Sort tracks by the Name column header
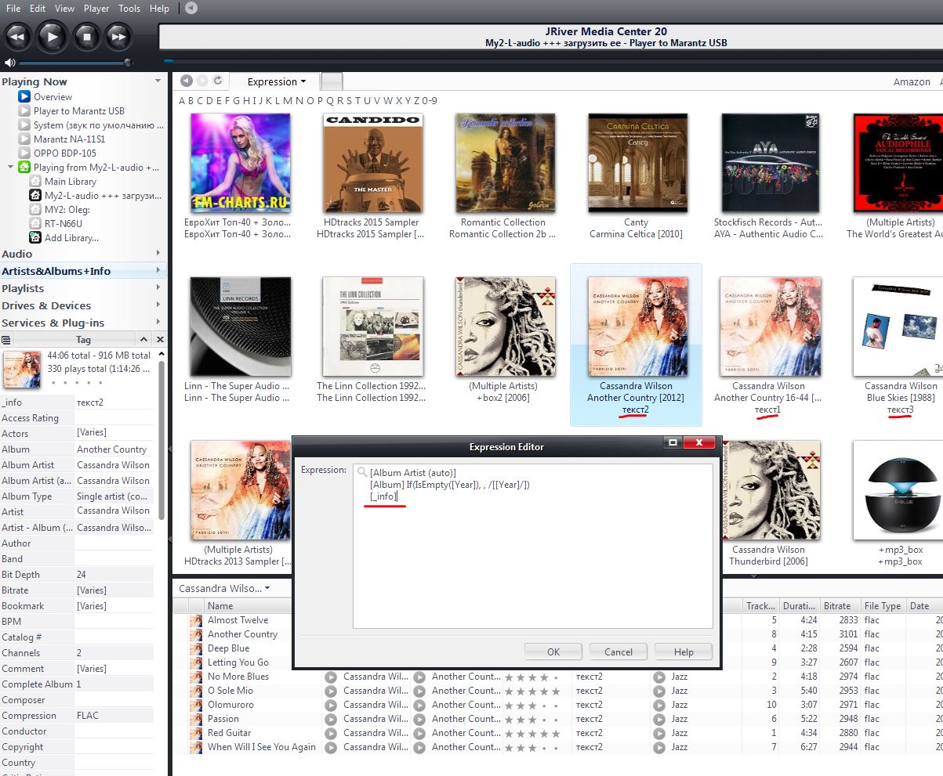The width and height of the screenshot is (943, 776). click(263, 605)
